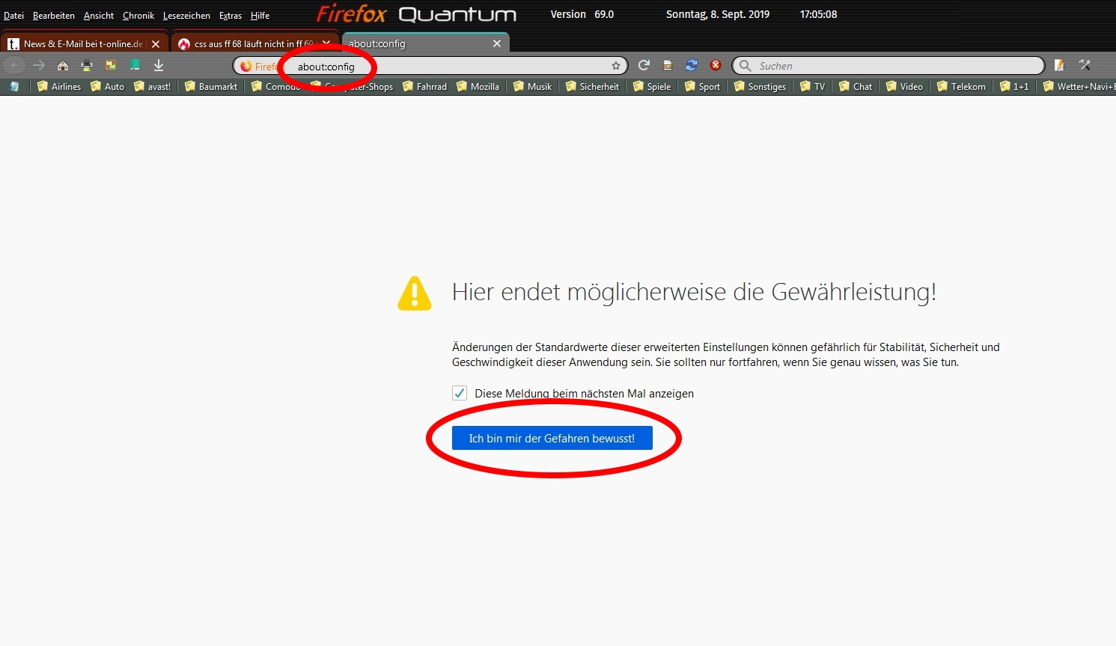
Task: Open the Spiele bookmark folder
Action: 652,87
